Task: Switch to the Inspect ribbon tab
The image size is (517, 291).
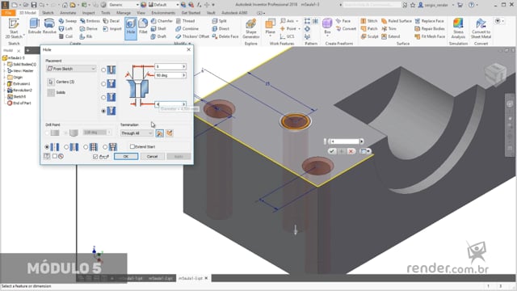Action: pyautogui.click(x=88, y=13)
